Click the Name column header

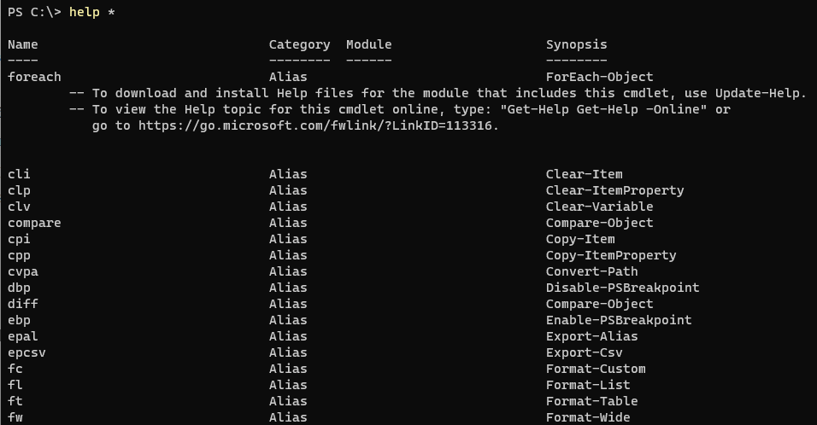point(23,44)
